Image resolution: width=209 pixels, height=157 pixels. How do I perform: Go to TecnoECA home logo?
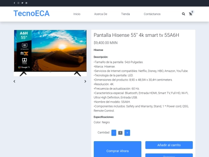(x=31, y=13)
